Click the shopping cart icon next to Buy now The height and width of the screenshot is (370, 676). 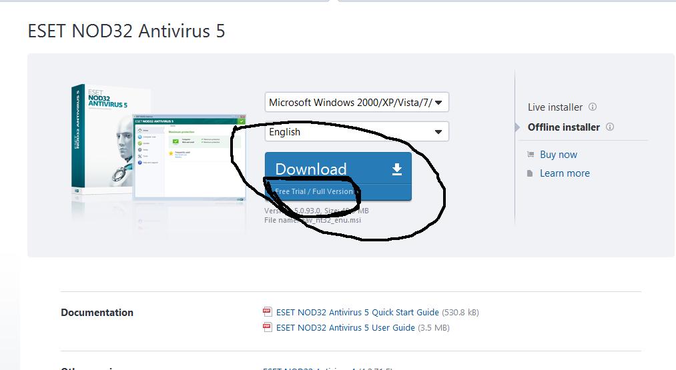tap(531, 154)
